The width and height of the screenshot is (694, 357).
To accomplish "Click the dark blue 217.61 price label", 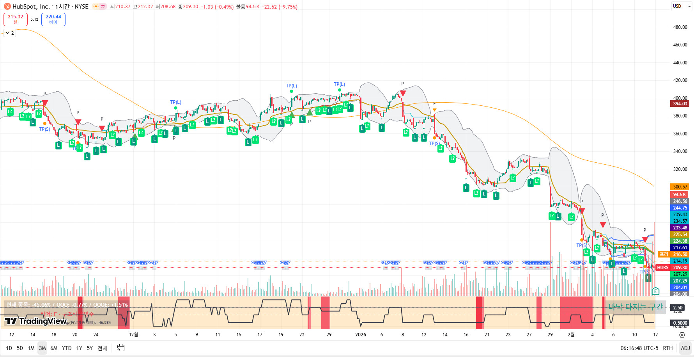I will click(x=680, y=248).
